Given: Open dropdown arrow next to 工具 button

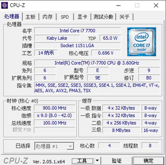Looking at the screenshot, I should coord(97,160).
